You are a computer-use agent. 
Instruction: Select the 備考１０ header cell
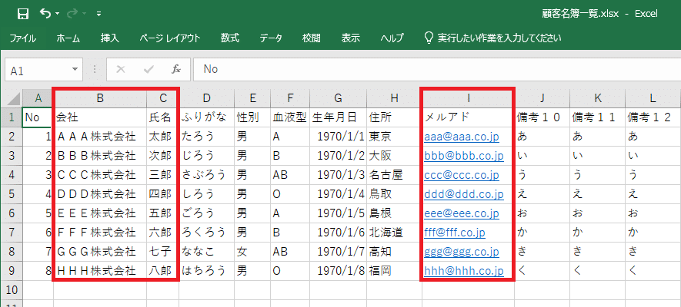(542, 117)
